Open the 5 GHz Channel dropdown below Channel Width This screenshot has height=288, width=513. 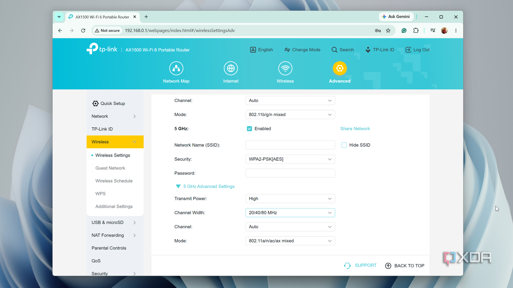(290, 227)
